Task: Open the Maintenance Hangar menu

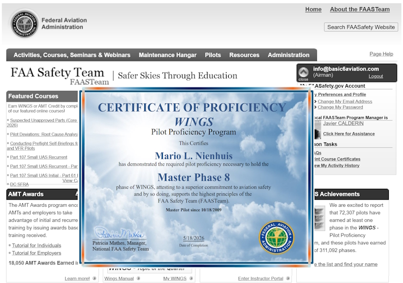Action: (x=168, y=55)
